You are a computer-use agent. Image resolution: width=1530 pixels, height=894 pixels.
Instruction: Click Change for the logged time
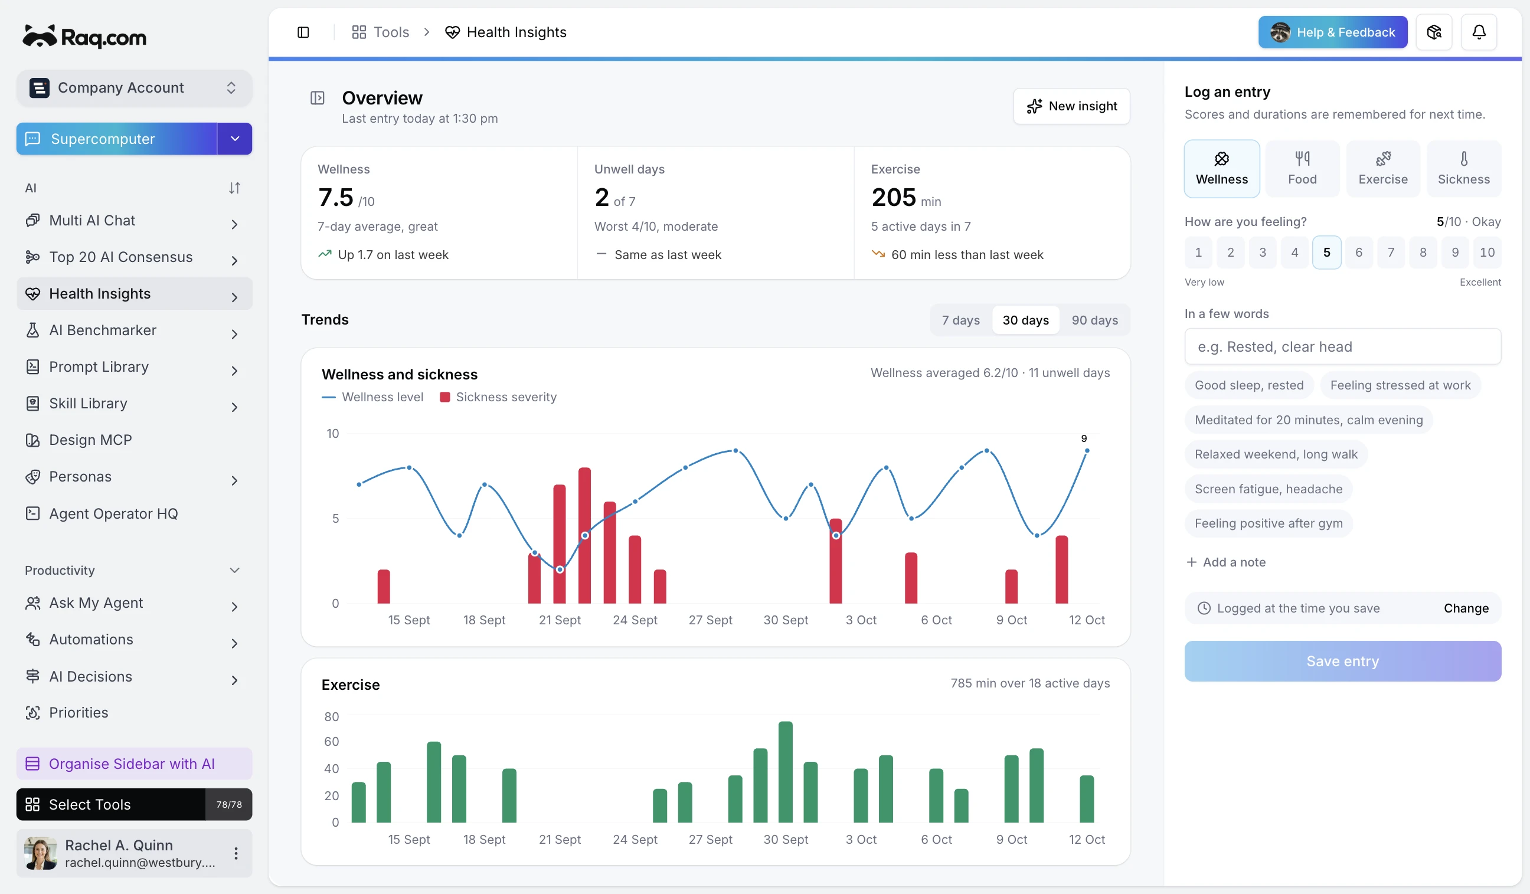pyautogui.click(x=1466, y=608)
